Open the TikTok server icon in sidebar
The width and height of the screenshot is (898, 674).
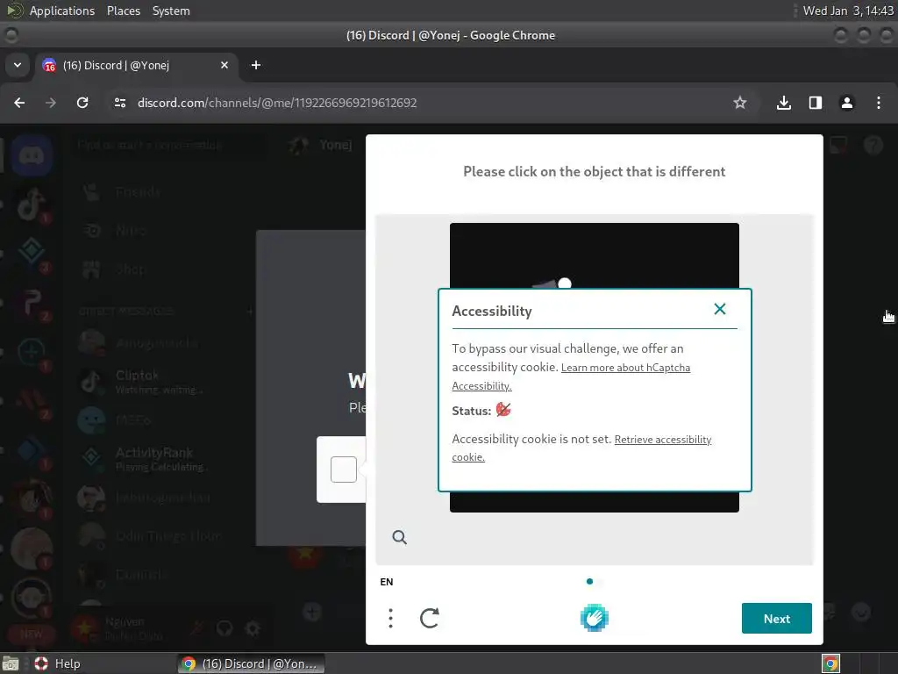pyautogui.click(x=32, y=204)
